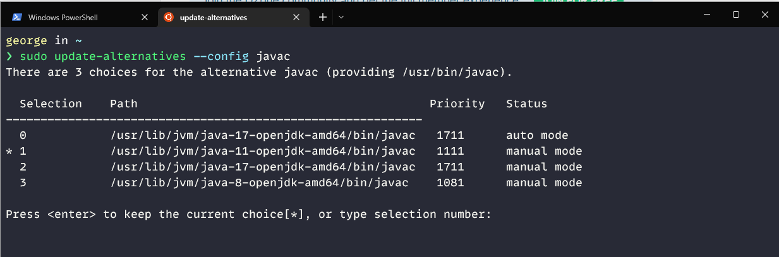Maximize the terminal window
This screenshot has height=257, width=779.
tap(736, 15)
